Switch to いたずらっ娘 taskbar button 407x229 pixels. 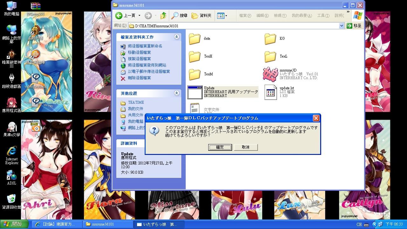coord(159,224)
